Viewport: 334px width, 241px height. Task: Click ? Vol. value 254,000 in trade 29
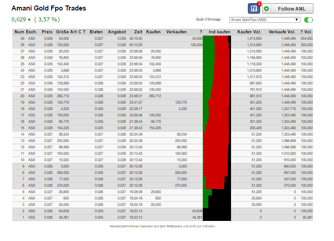[307, 38]
